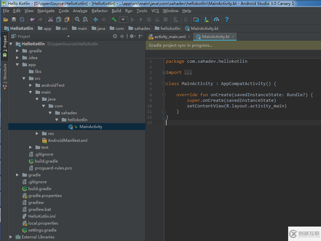This screenshot has width=321, height=241.
Task: Open the AVD Manager from the toolbar
Action: click(x=196, y=19)
